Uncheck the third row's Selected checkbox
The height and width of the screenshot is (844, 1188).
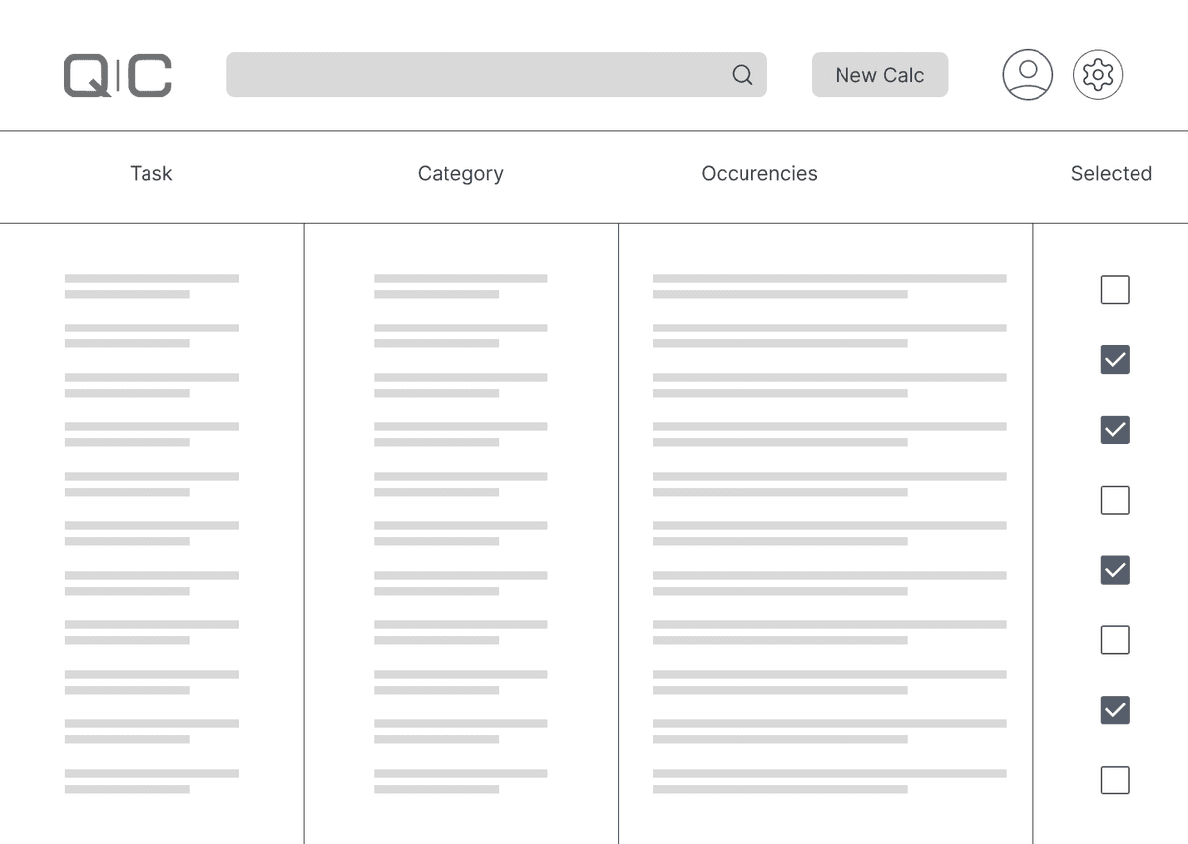pyautogui.click(x=1115, y=429)
